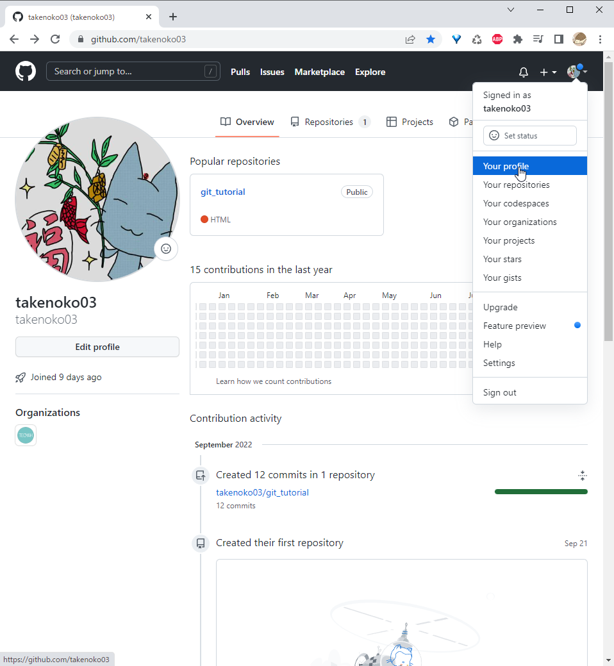The image size is (614, 666).
Task: Click the recycle extension icon
Action: (477, 40)
